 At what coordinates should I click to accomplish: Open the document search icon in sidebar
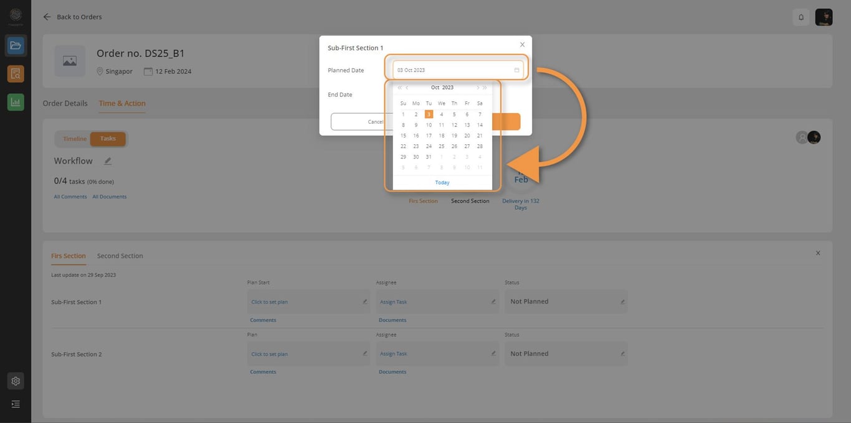pos(16,74)
